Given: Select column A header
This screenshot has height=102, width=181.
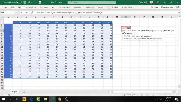Looking at the screenshot, I should 8,17.
